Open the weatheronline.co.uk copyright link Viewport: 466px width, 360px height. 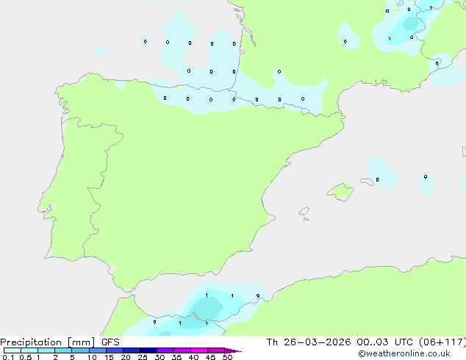[404, 353]
